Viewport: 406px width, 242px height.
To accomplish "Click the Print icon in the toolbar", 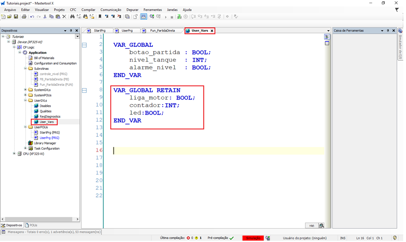I will [x=24, y=17].
